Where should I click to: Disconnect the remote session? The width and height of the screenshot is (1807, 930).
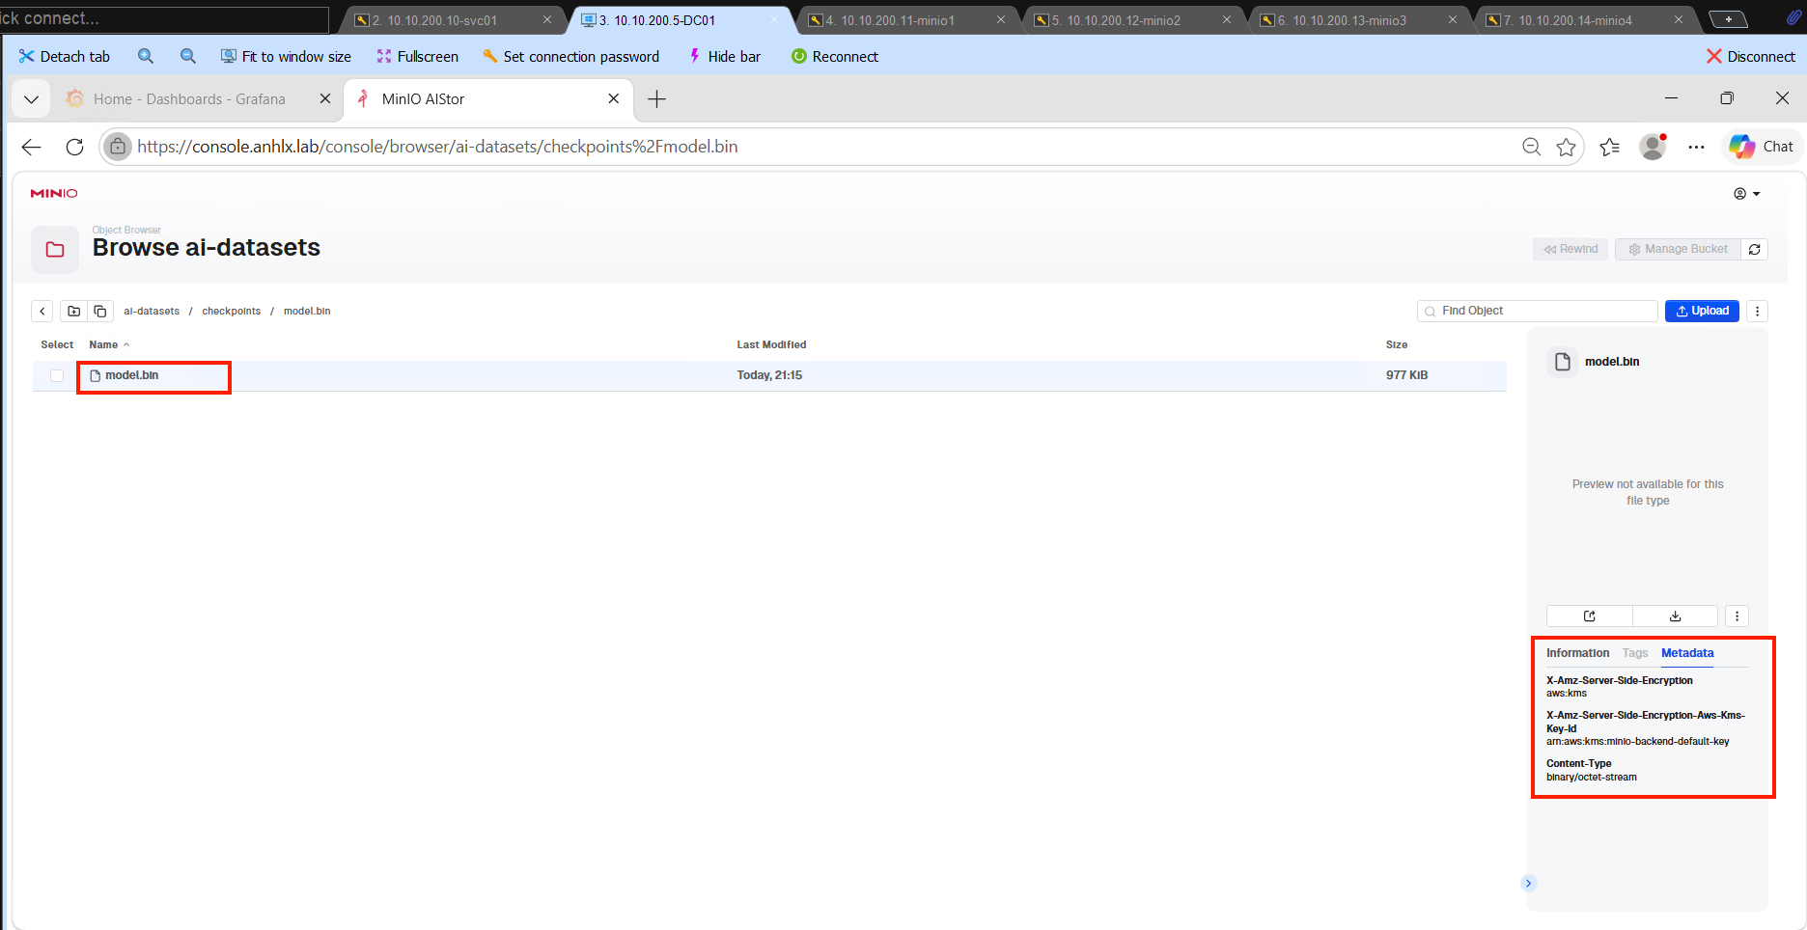point(1750,57)
